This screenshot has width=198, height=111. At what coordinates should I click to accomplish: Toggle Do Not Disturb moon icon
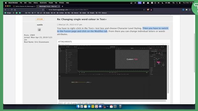click(162, 3)
